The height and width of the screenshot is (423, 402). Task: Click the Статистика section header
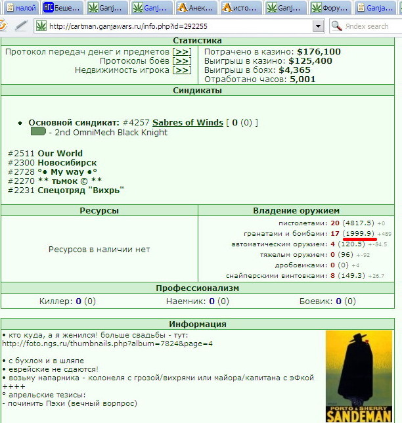[198, 41]
